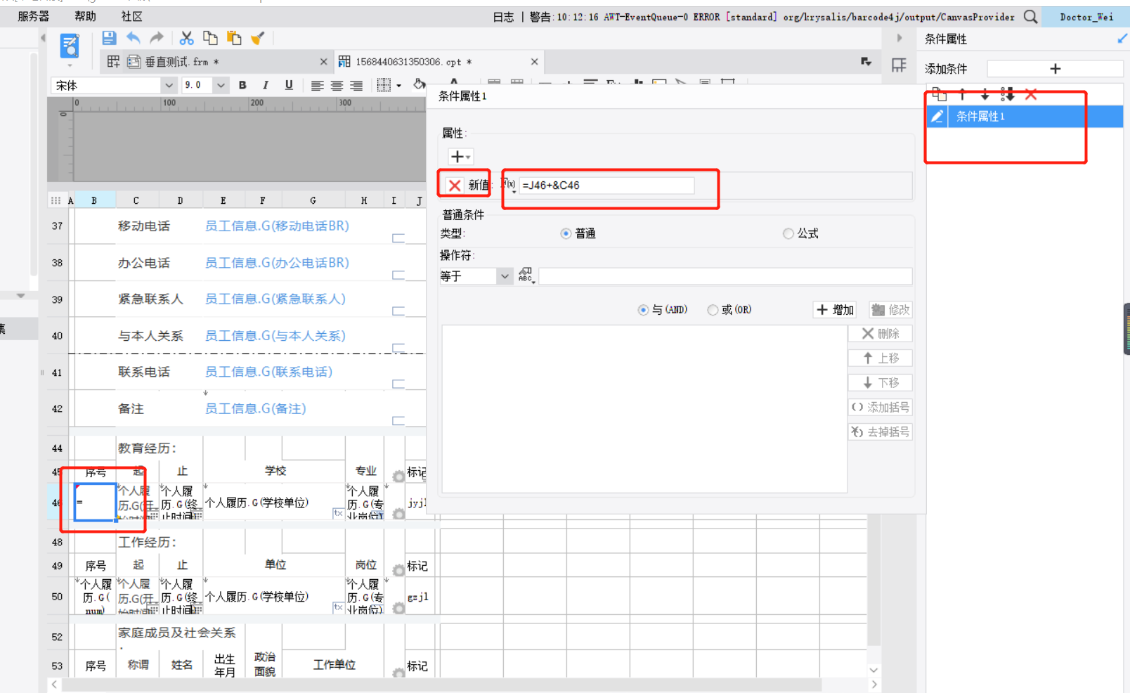The width and height of the screenshot is (1130, 693).
Task: Copy with the toolbar copy icon
Action: click(x=210, y=38)
